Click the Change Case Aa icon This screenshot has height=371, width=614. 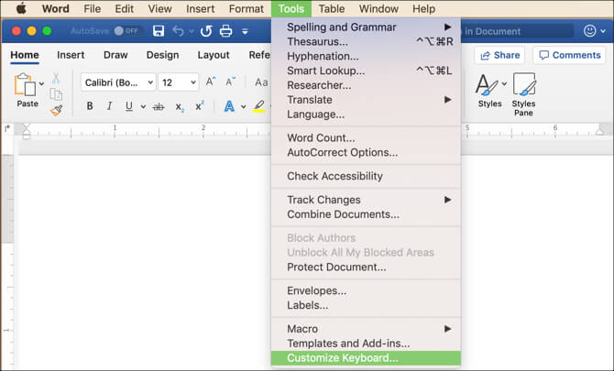pyautogui.click(x=261, y=82)
